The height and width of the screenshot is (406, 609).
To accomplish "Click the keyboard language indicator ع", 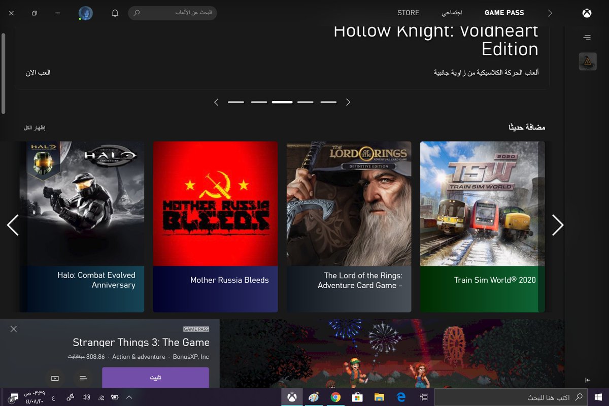I will coord(54,397).
